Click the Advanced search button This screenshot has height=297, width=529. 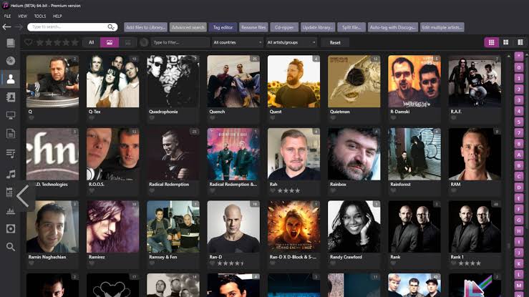pyautogui.click(x=188, y=27)
